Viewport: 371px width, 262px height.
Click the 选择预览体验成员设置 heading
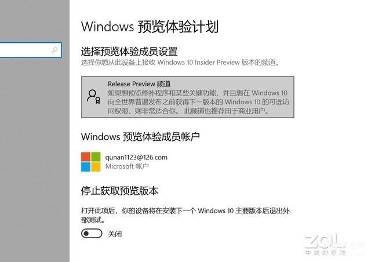click(x=129, y=52)
